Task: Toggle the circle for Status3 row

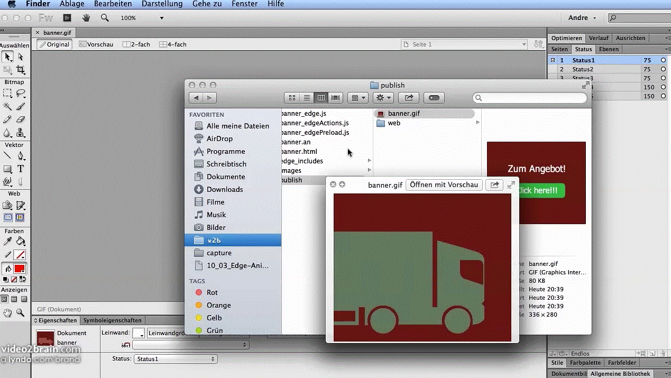Action: (x=663, y=78)
